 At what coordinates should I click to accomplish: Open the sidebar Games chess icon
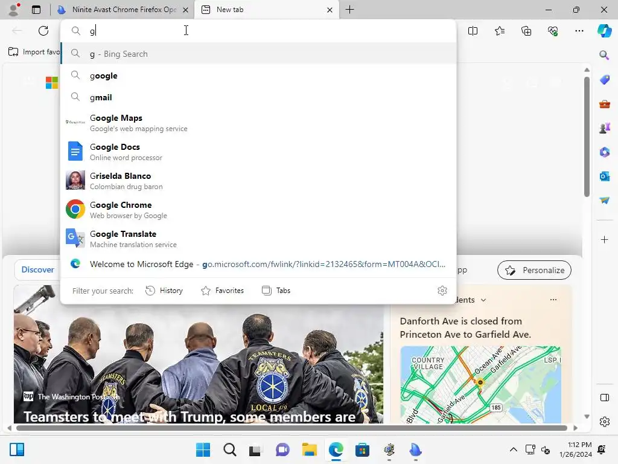(x=604, y=128)
